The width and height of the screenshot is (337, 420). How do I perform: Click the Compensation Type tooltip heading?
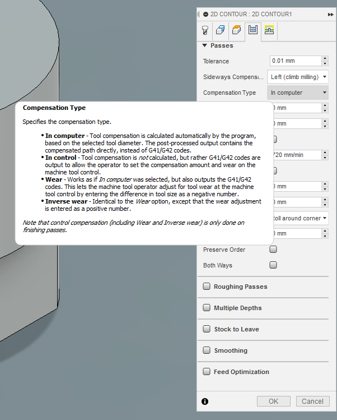[x=54, y=108]
